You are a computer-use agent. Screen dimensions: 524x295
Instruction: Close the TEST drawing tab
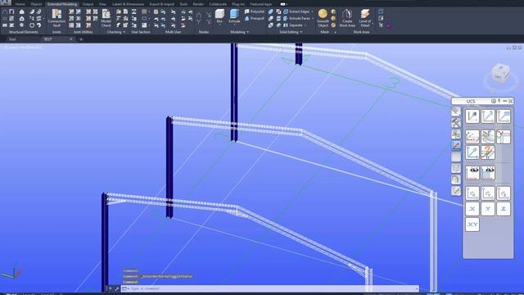click(71, 39)
